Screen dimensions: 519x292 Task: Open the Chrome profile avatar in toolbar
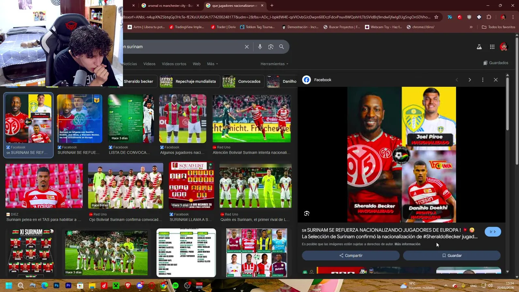click(503, 17)
